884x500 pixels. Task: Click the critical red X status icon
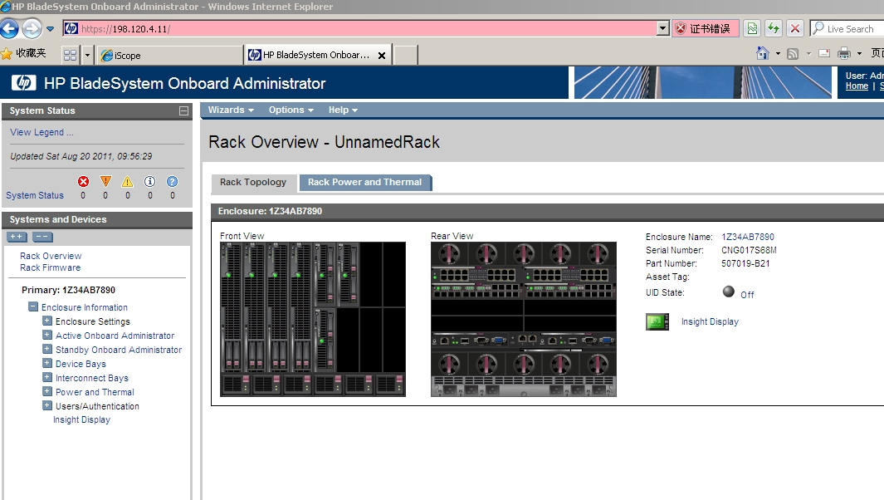84,181
